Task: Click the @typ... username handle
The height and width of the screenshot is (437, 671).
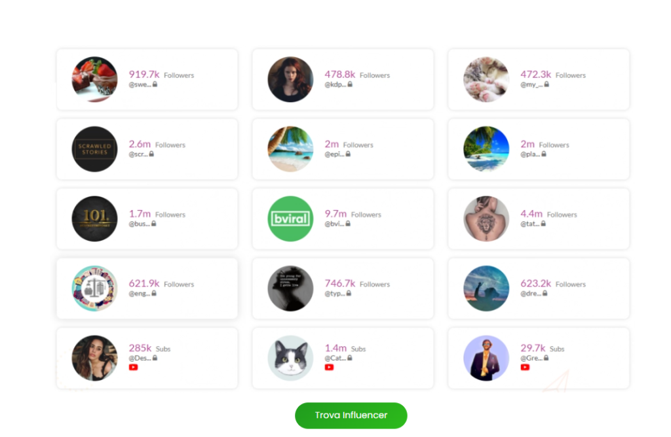Action: pyautogui.click(x=334, y=294)
